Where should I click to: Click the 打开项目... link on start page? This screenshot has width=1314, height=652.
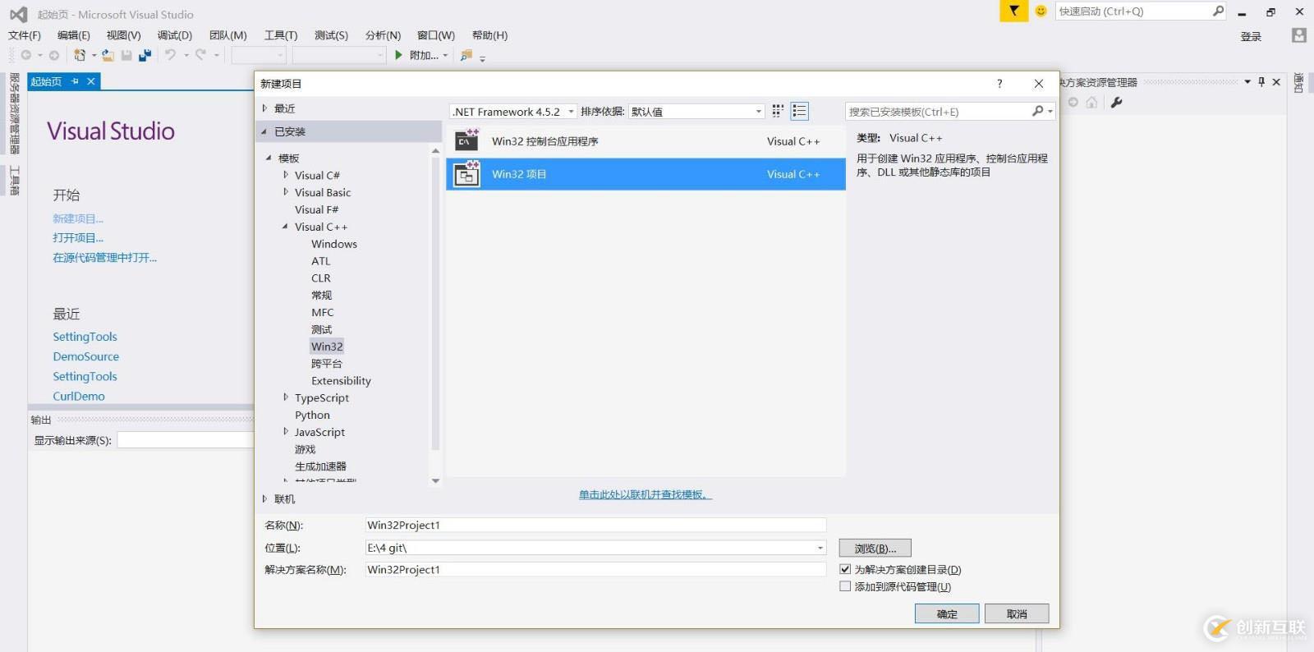click(x=78, y=238)
